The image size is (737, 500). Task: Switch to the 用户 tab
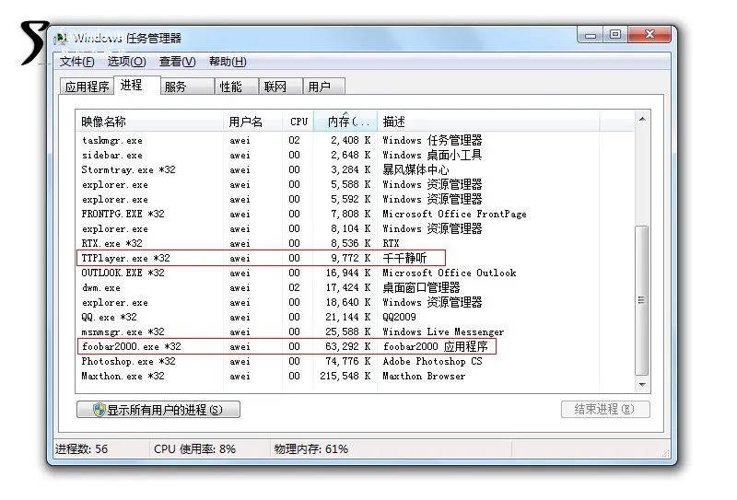pyautogui.click(x=324, y=87)
